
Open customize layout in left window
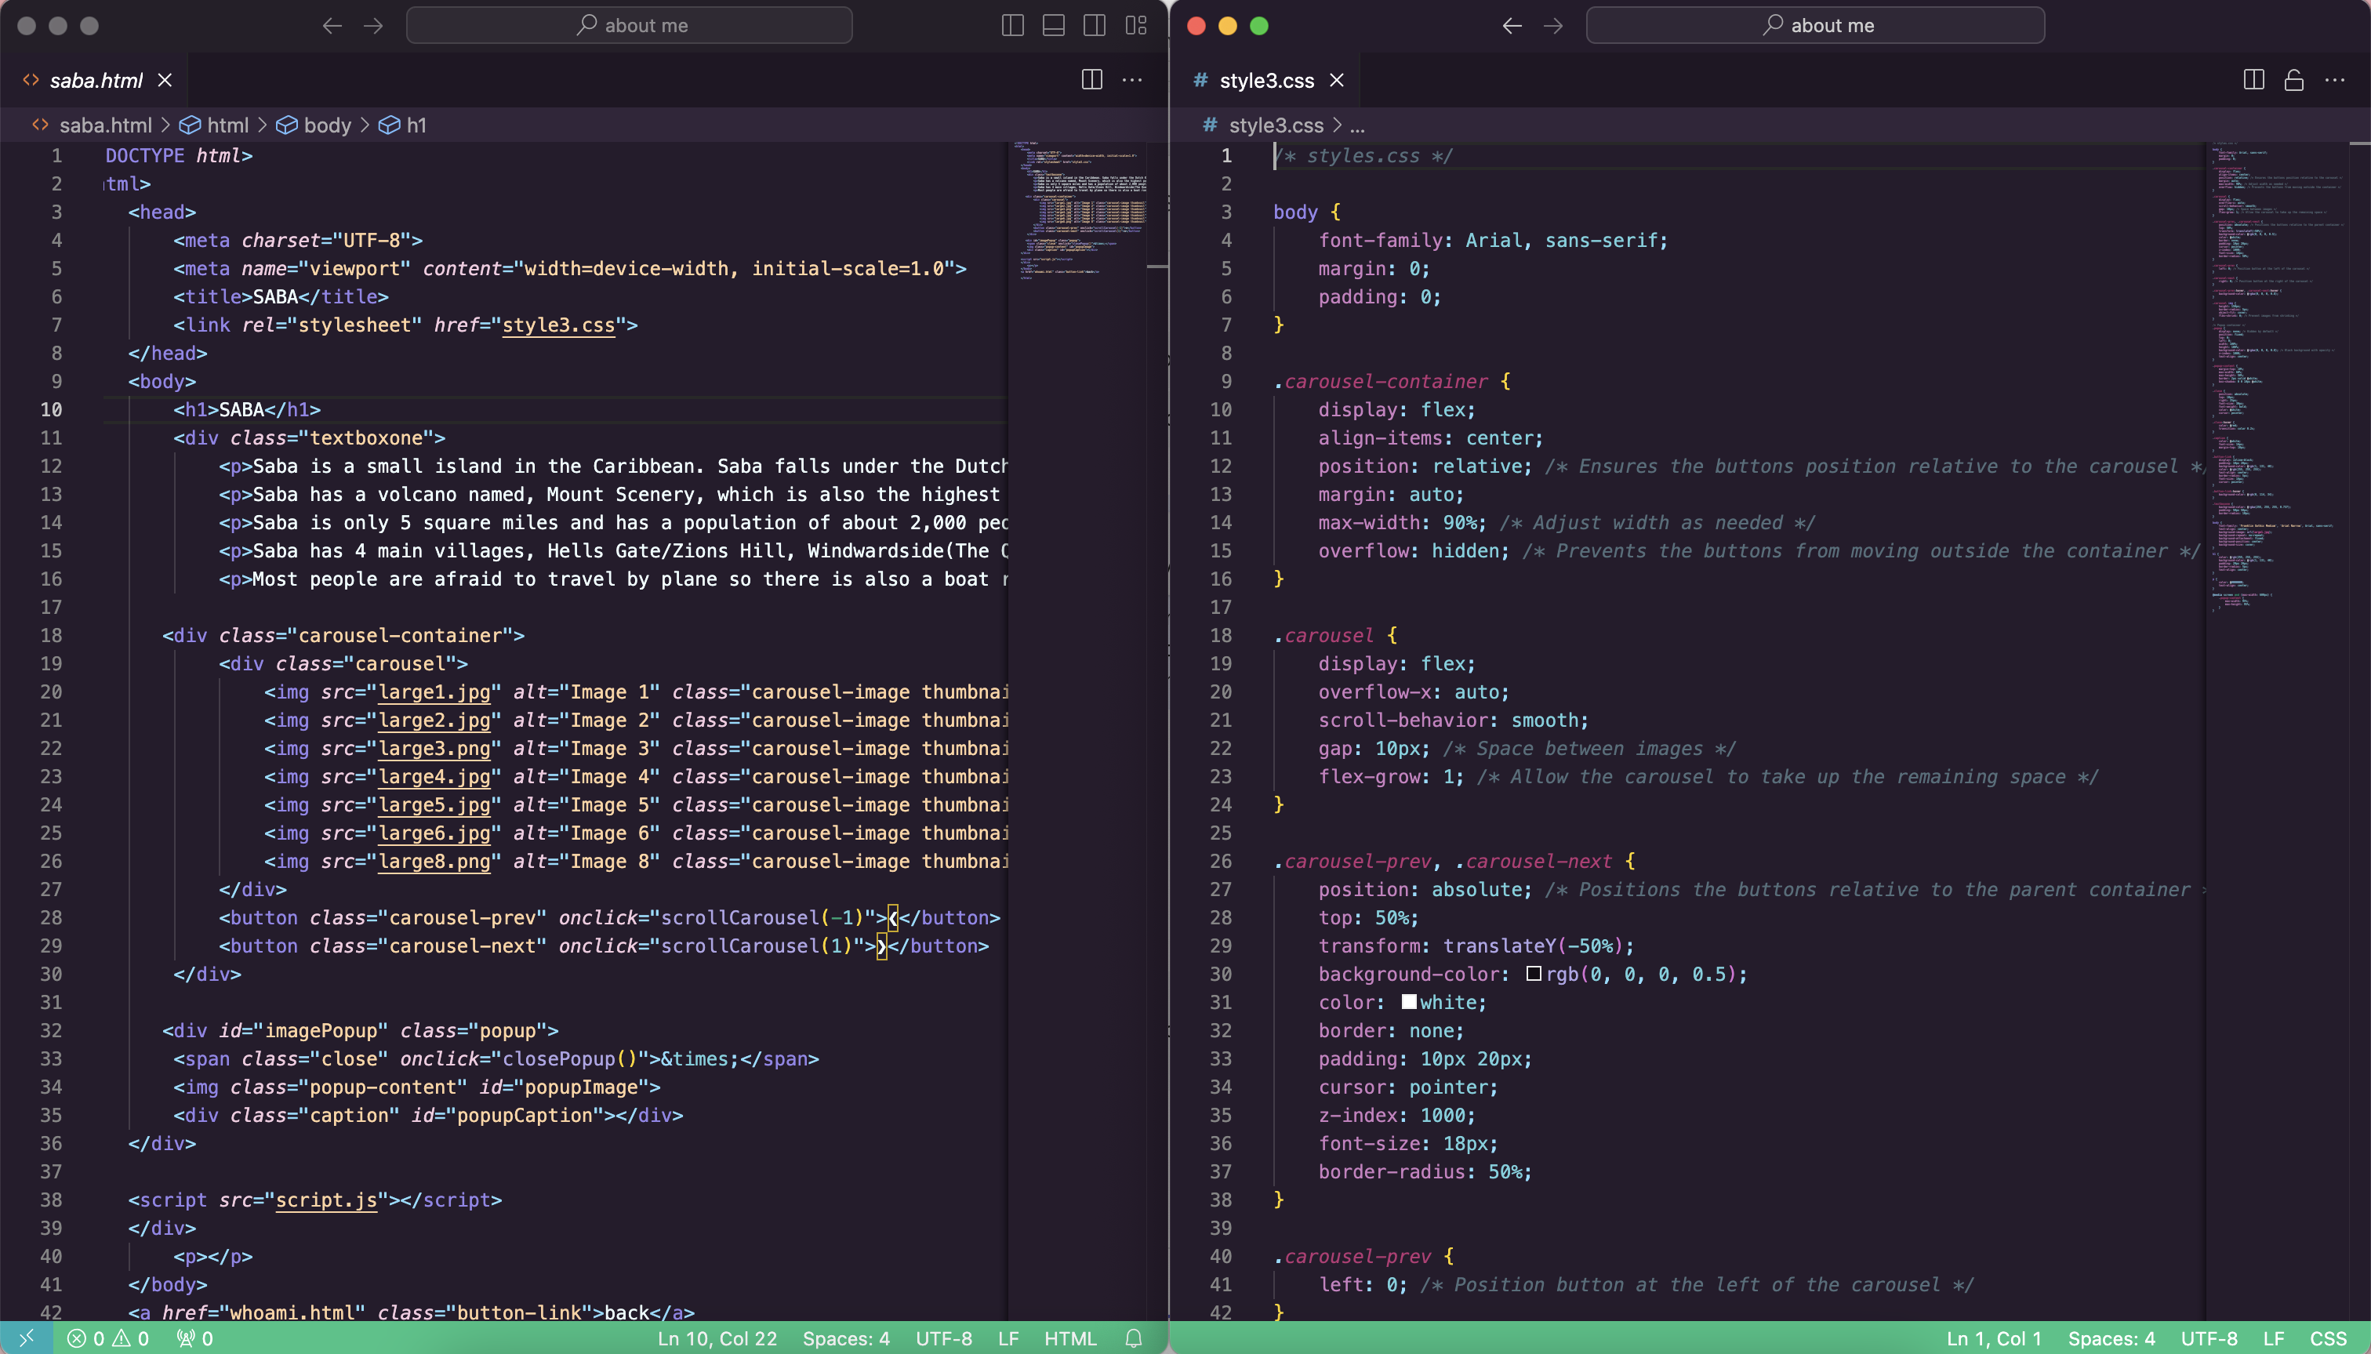1135,25
